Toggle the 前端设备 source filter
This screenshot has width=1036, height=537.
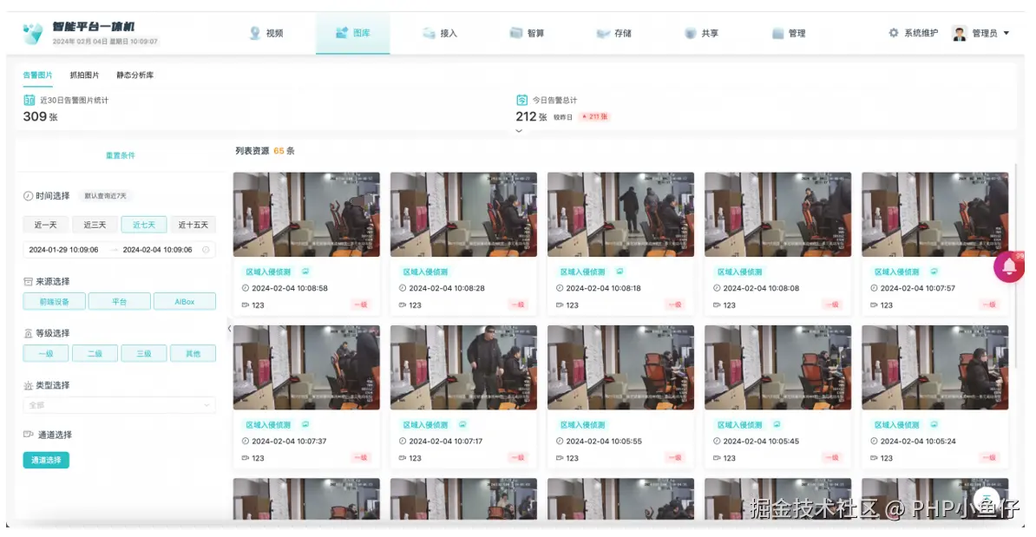54,301
